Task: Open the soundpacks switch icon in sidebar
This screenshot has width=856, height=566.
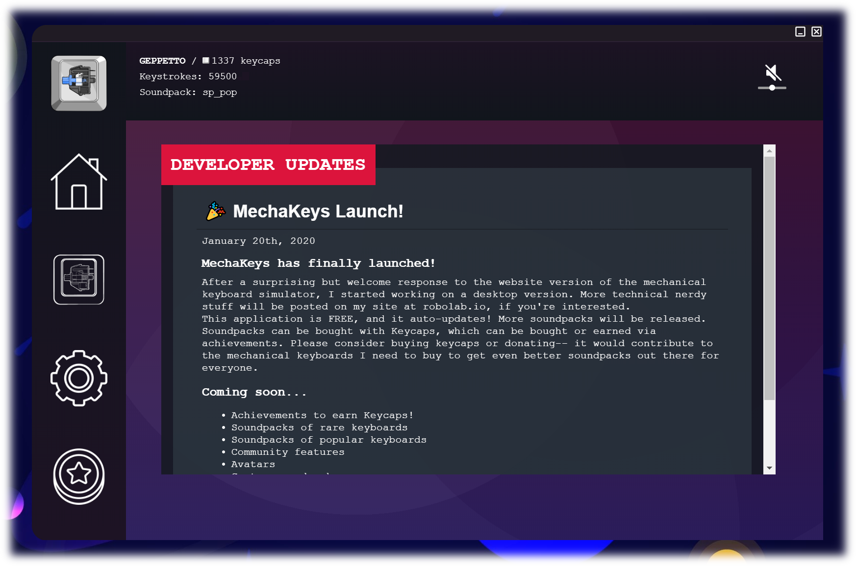Action: tap(79, 280)
